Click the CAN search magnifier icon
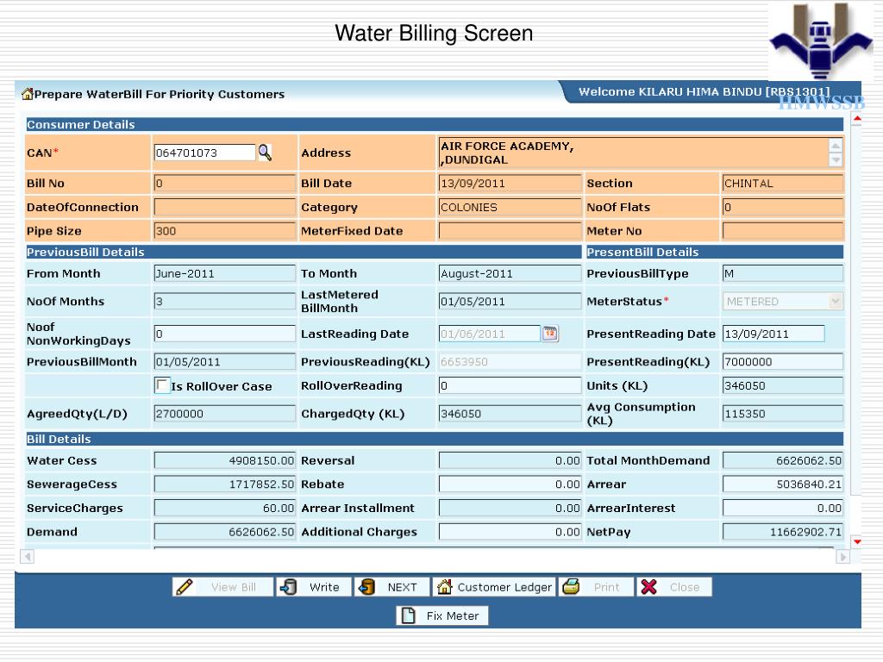The image size is (883, 662). (x=264, y=153)
